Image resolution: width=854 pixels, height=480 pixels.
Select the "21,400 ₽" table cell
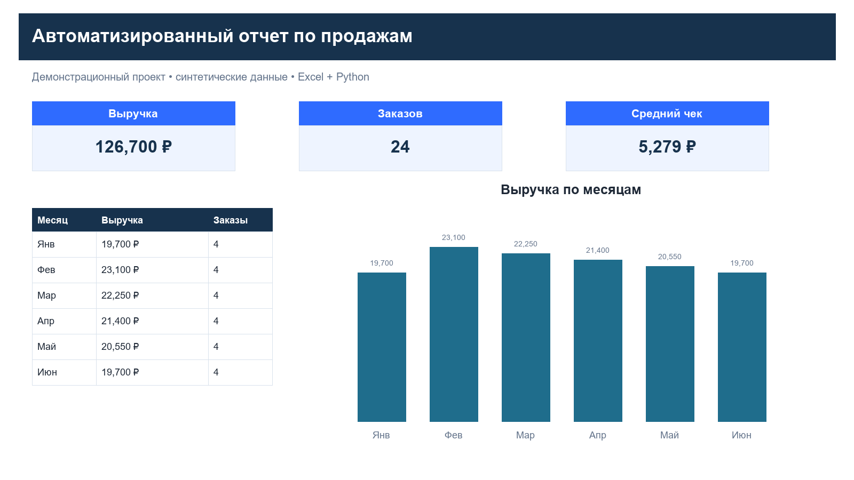click(x=152, y=321)
